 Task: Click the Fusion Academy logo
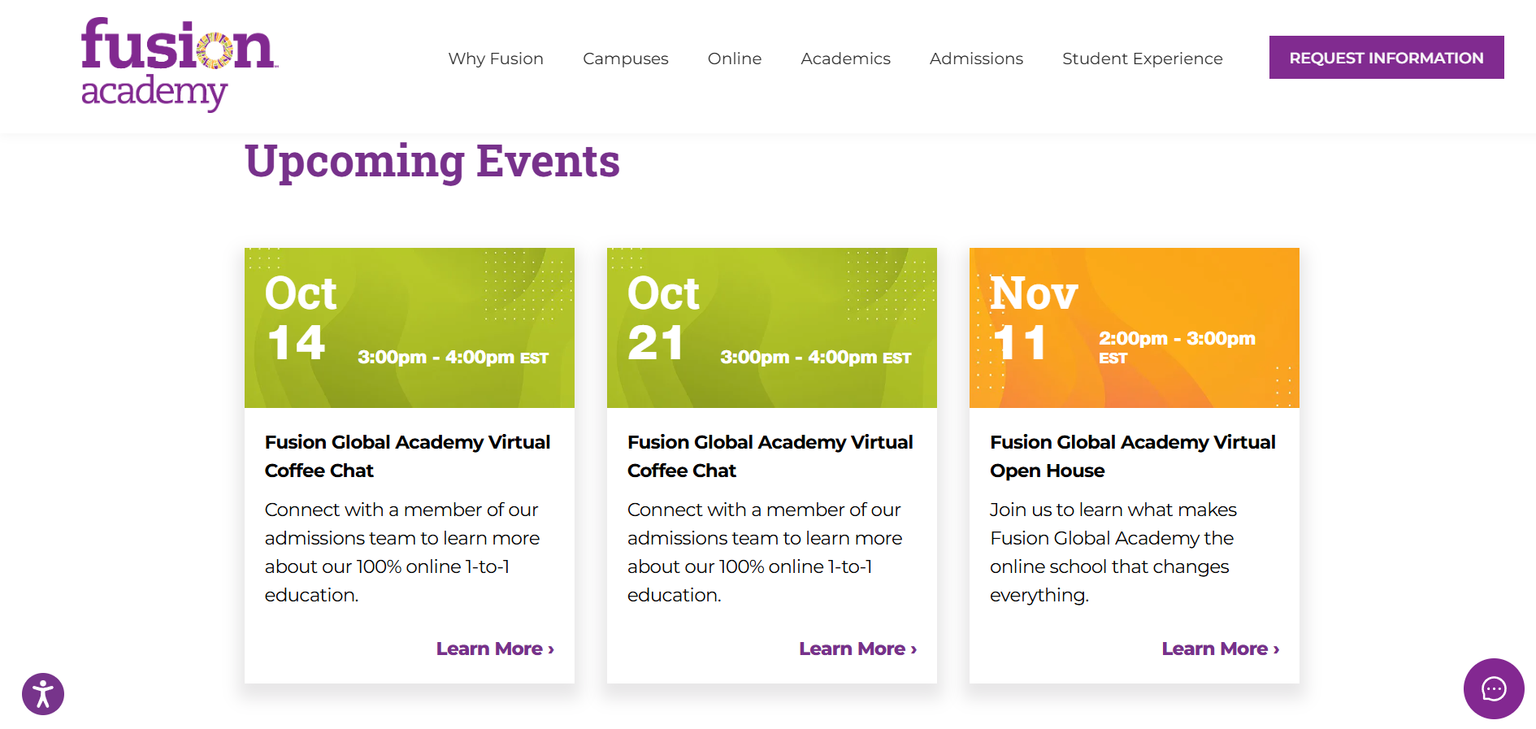tap(179, 63)
